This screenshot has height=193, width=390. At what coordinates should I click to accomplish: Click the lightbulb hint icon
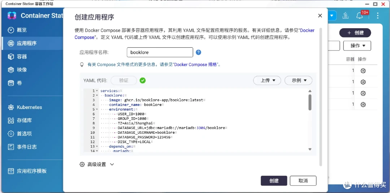[82, 65]
